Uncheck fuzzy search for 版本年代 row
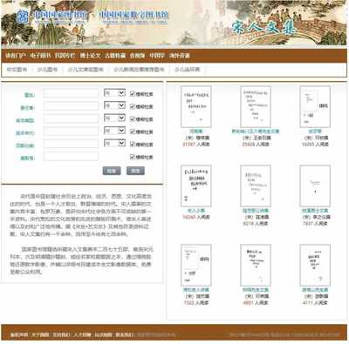The image size is (349, 344). 133,132
